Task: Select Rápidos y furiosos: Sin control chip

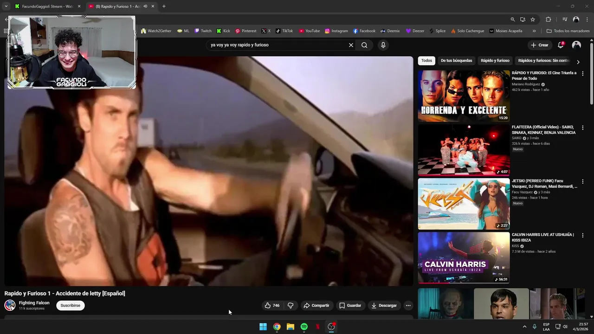Action: point(543,61)
